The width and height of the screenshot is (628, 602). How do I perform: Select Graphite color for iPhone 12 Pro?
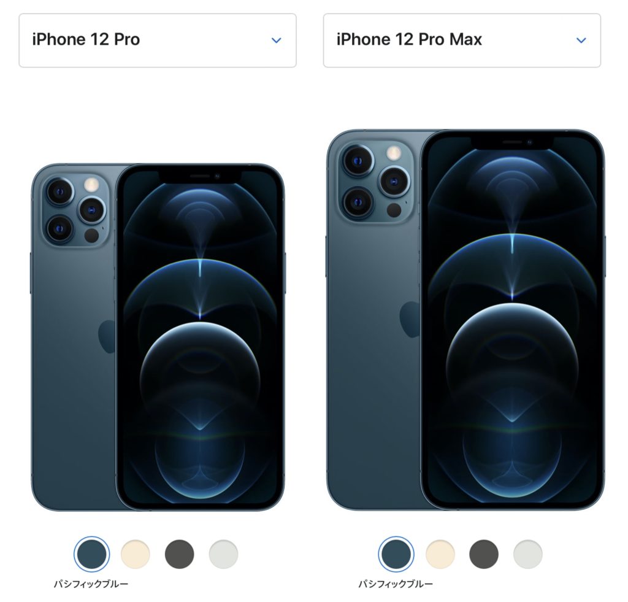(x=180, y=554)
